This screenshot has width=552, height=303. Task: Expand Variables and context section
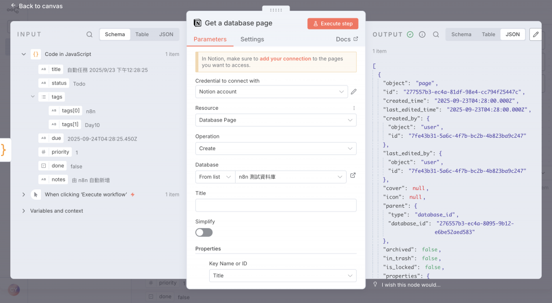click(24, 211)
